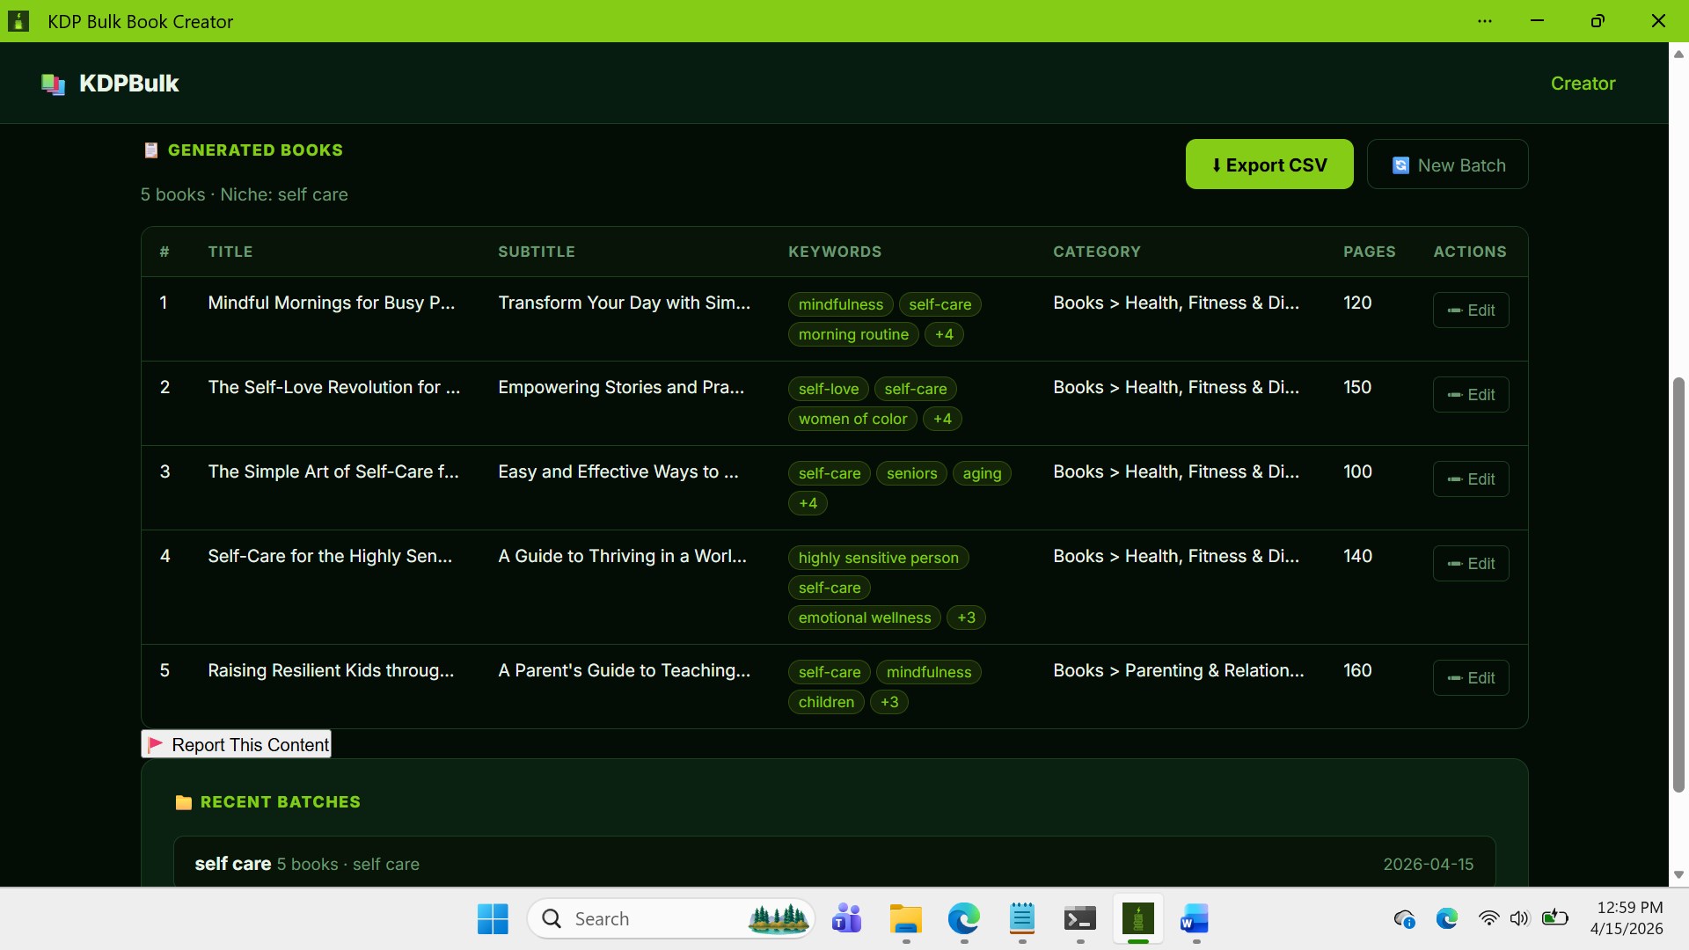
Task: Select the seniors keyword tag
Action: [911, 473]
